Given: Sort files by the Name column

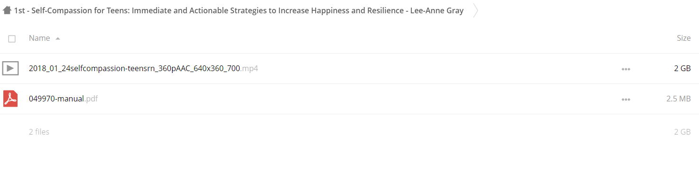Looking at the screenshot, I should (39, 38).
